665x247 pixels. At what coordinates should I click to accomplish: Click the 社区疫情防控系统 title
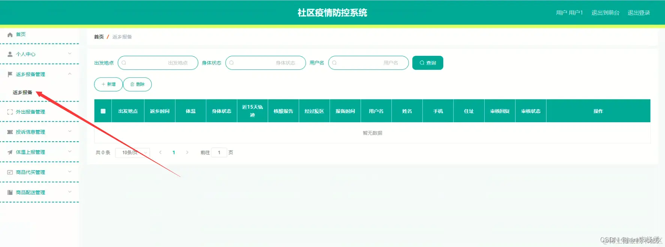[x=332, y=13]
